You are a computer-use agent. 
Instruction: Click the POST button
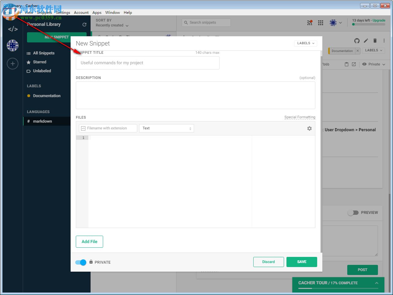363,270
